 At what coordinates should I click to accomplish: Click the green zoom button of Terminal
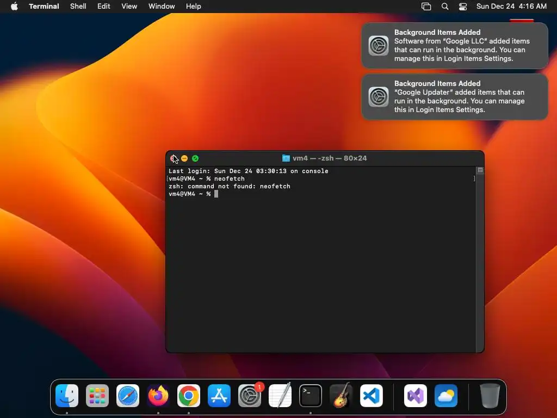click(x=195, y=158)
